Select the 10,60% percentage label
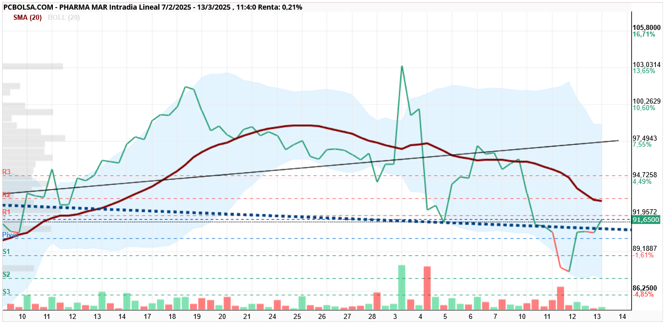The width and height of the screenshot is (665, 324). tap(644, 108)
